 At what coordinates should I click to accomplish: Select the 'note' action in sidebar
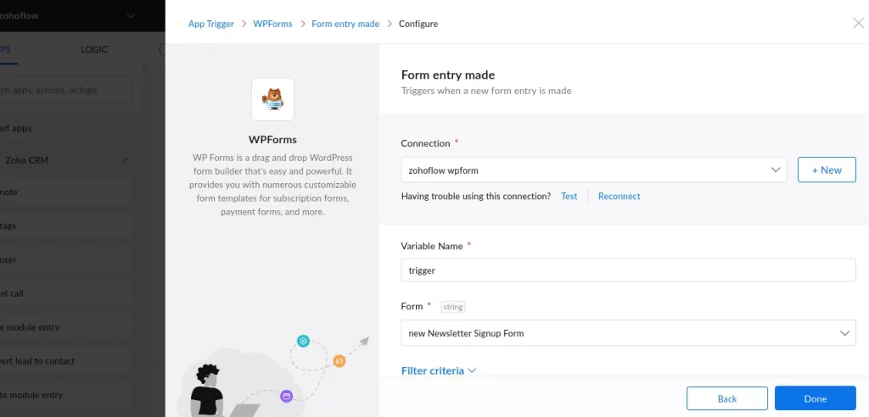click(x=65, y=192)
